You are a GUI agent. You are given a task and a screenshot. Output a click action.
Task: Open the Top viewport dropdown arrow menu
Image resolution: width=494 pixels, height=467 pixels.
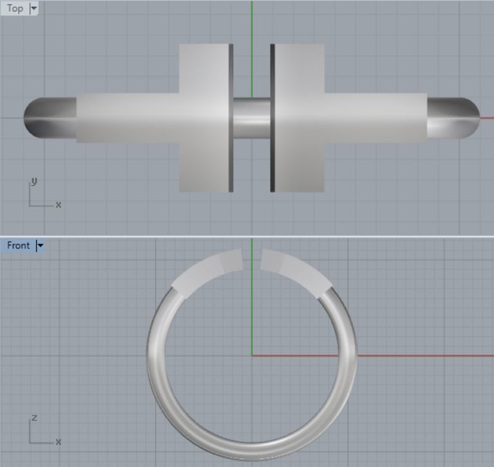pyautogui.click(x=33, y=8)
